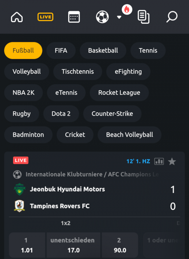The height and width of the screenshot is (259, 189).
Task: Pick unentschieden odds 17.0
Action: point(73,245)
